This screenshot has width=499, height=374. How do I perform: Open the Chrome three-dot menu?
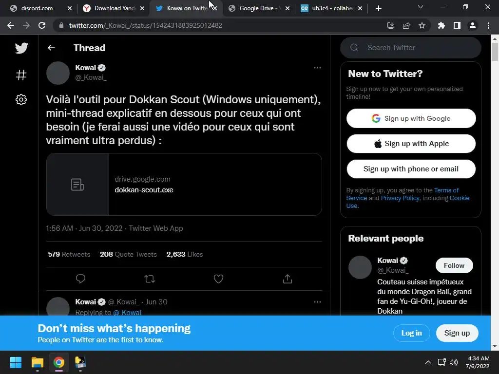click(488, 25)
